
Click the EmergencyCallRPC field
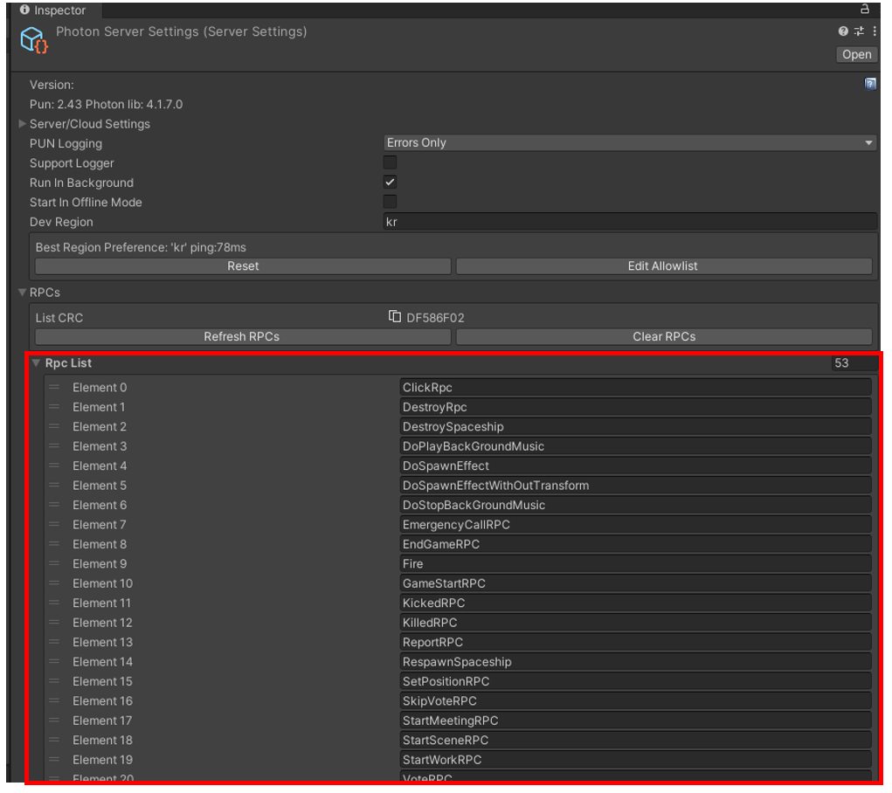(x=635, y=525)
